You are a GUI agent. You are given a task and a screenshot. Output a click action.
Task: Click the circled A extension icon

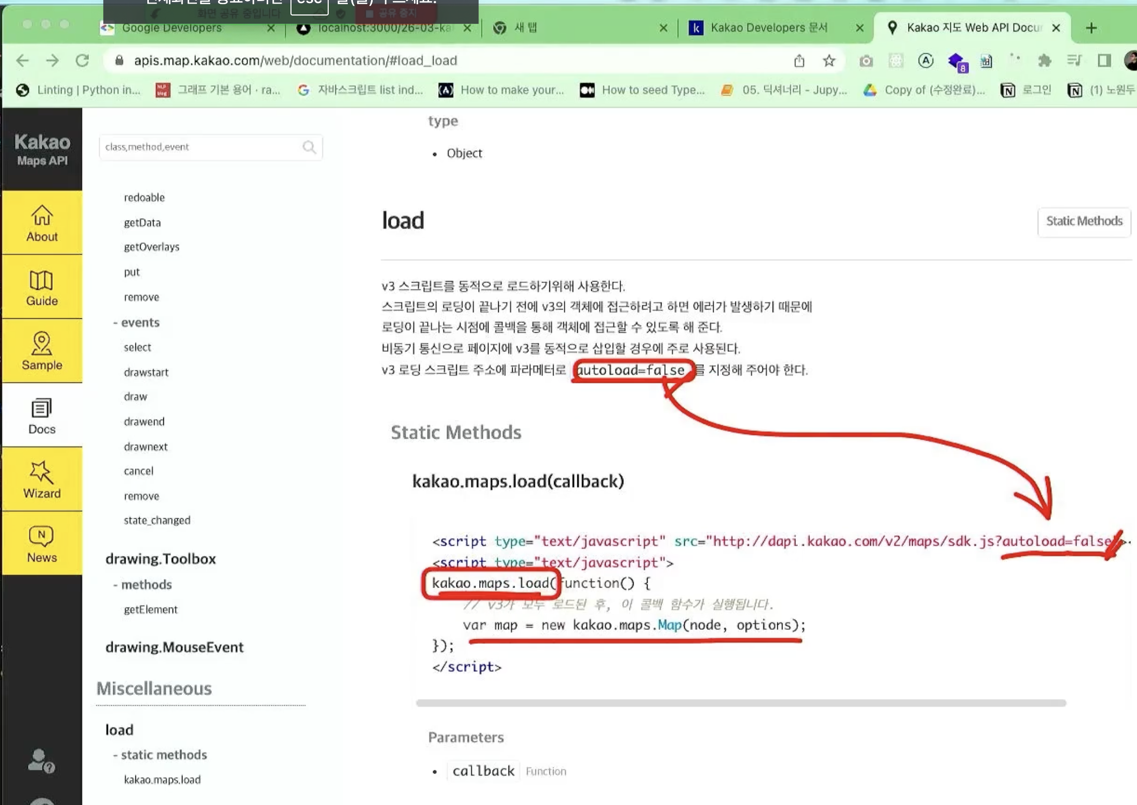[x=926, y=61]
